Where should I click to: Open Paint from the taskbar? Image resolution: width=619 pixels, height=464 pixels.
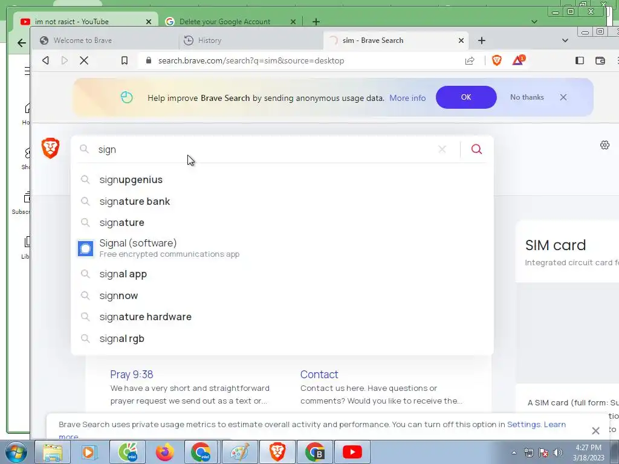pos(240,452)
